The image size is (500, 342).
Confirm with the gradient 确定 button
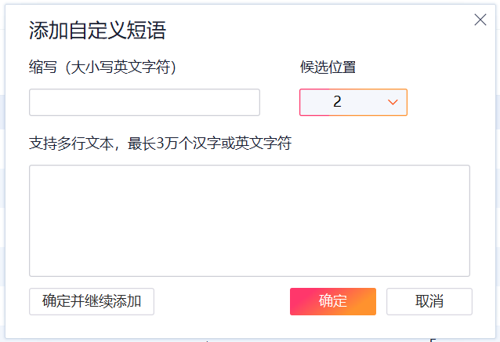click(x=333, y=301)
